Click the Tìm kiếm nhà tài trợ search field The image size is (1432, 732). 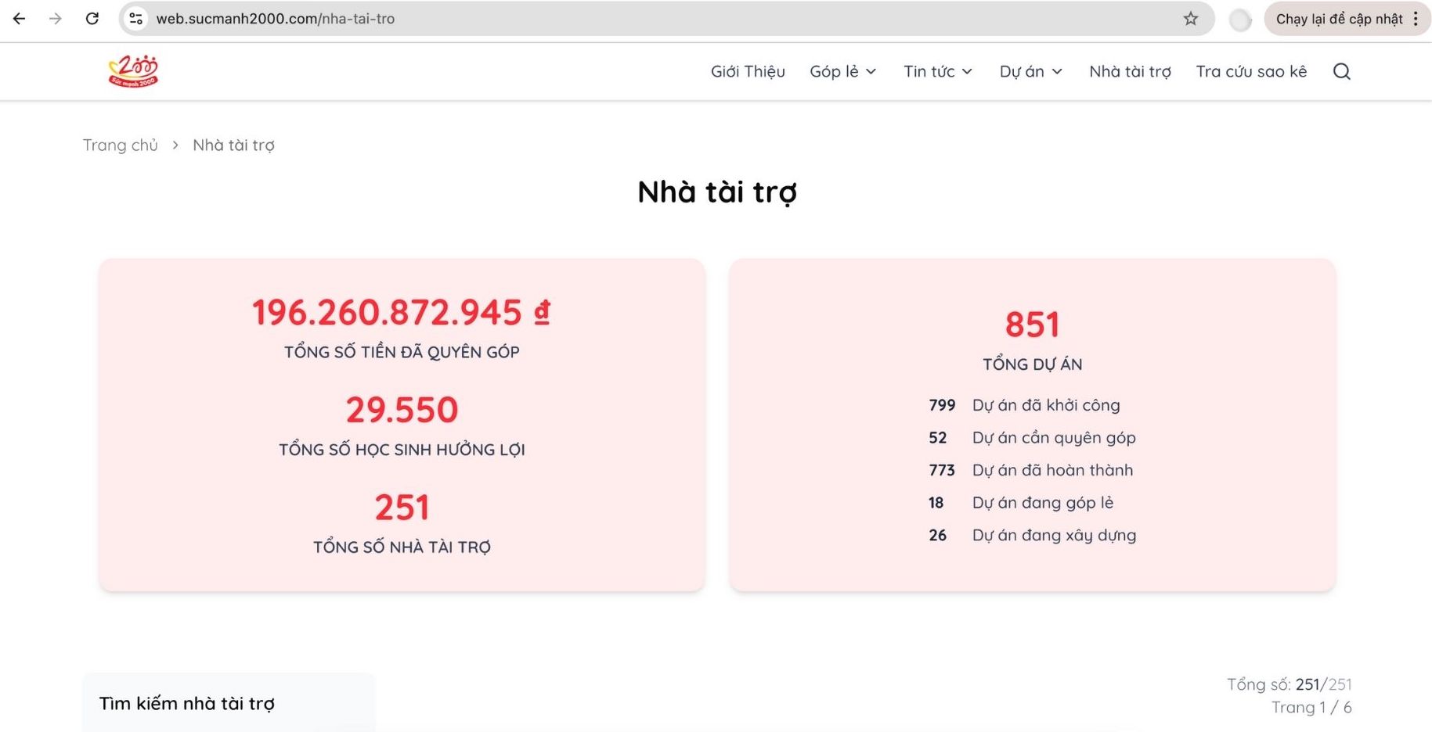pos(228,703)
